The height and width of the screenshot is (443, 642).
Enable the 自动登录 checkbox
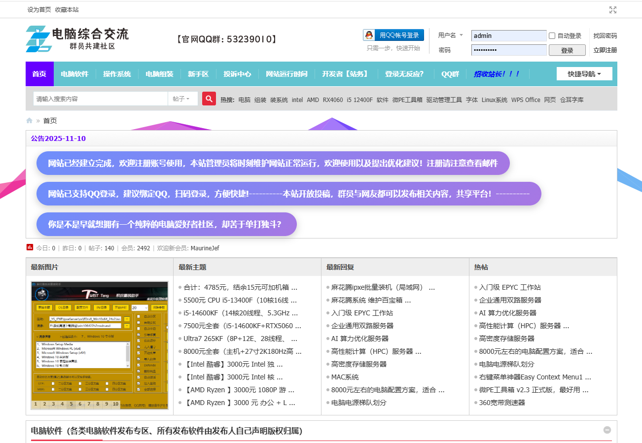pyautogui.click(x=552, y=35)
